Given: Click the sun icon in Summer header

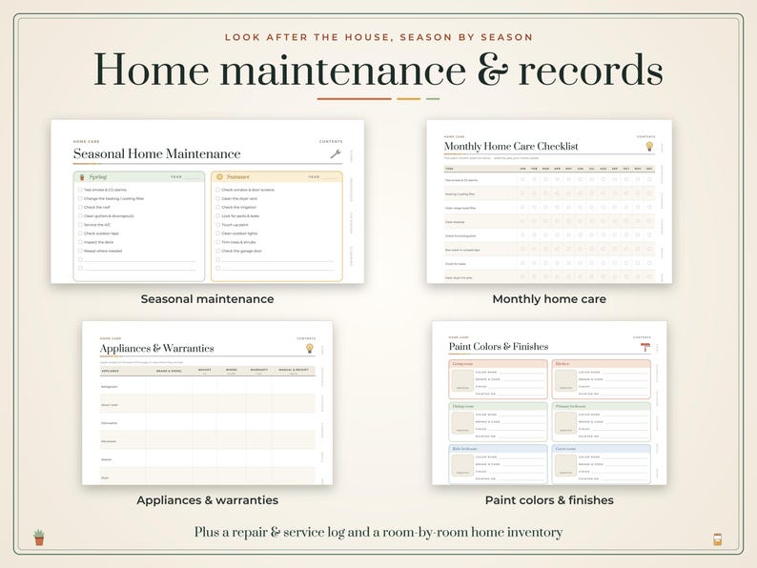Looking at the screenshot, I should point(219,177).
